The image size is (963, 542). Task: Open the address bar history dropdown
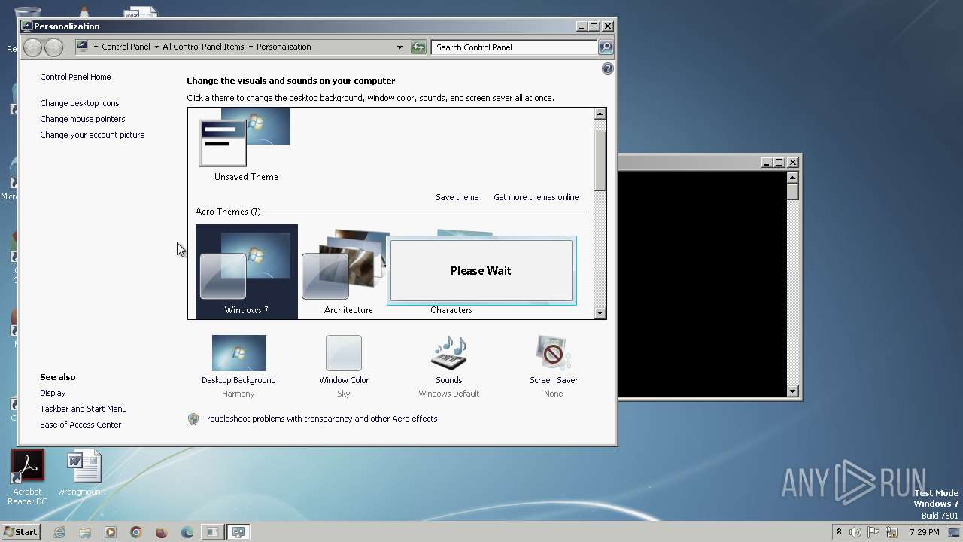pos(399,47)
